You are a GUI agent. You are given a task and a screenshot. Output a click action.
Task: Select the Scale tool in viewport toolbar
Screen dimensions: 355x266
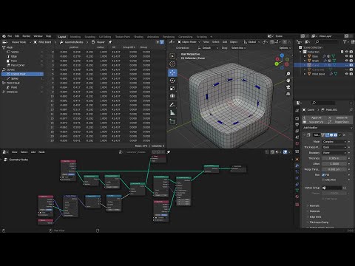(x=172, y=89)
